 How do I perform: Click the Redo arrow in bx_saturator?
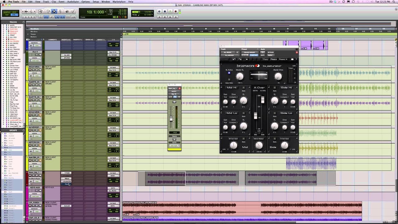[x=240, y=59]
